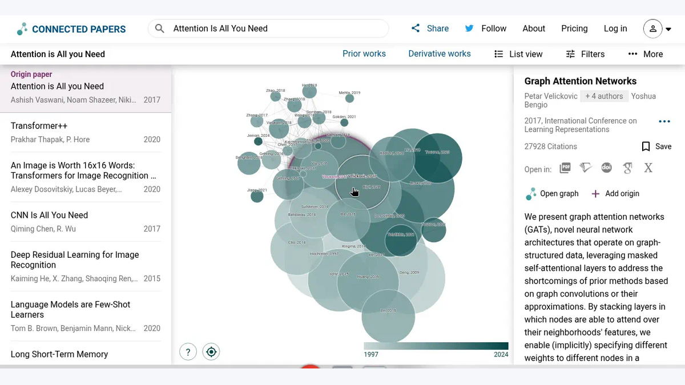Select origin paper Attention is All you Need
Image resolution: width=685 pixels, height=385 pixels.
click(86, 88)
